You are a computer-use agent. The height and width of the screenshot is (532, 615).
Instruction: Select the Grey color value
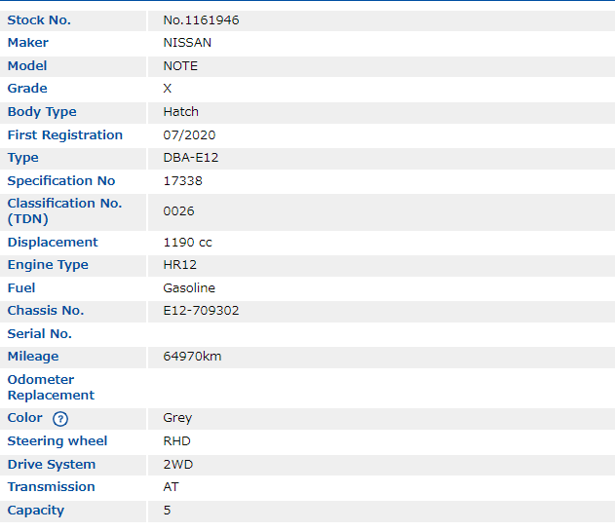pos(177,418)
